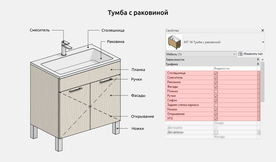The height and width of the screenshot is (162, 276).
Task: Select the Ручки parameter row label
Action: click(x=171, y=96)
